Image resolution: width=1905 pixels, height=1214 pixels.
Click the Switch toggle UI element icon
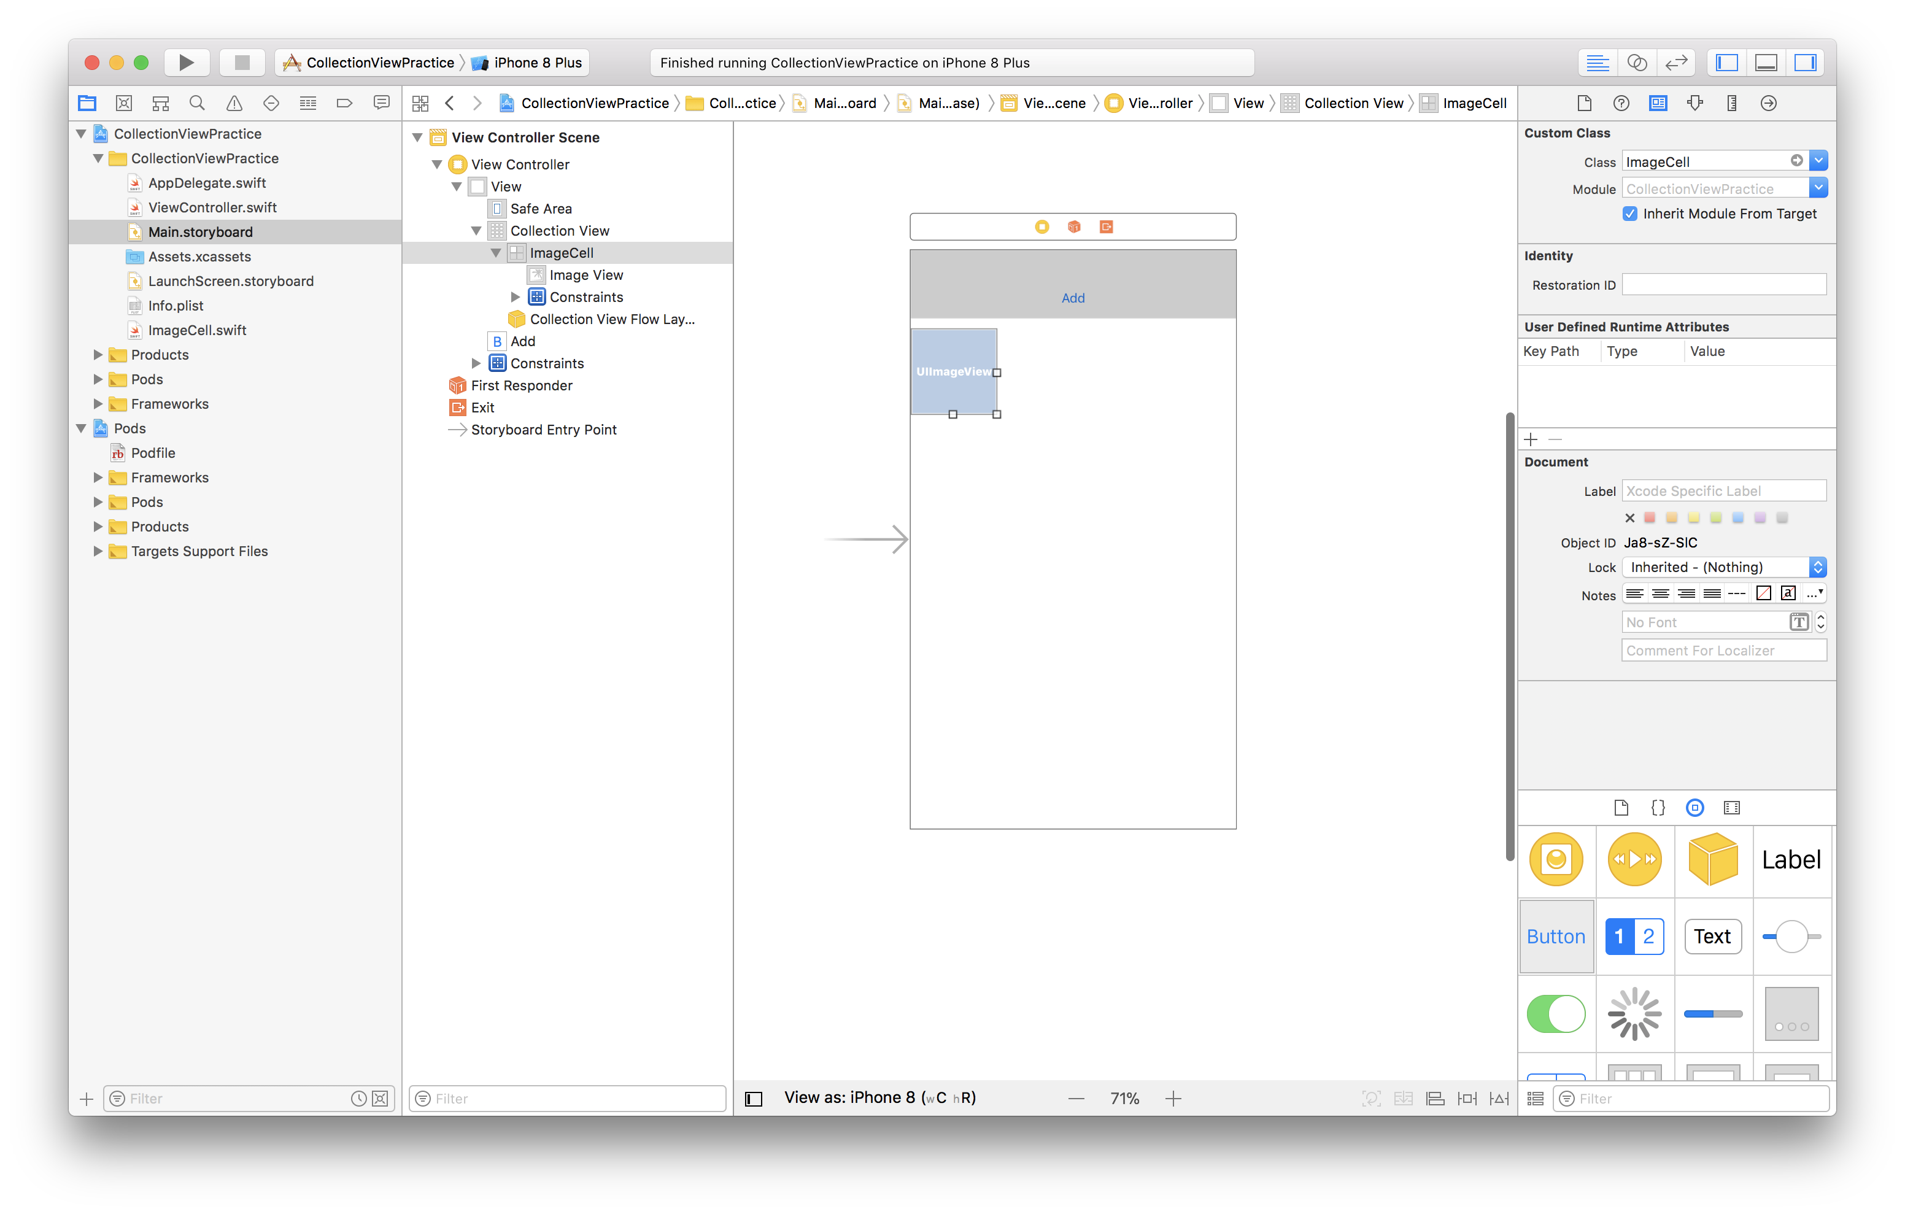[x=1556, y=1013]
